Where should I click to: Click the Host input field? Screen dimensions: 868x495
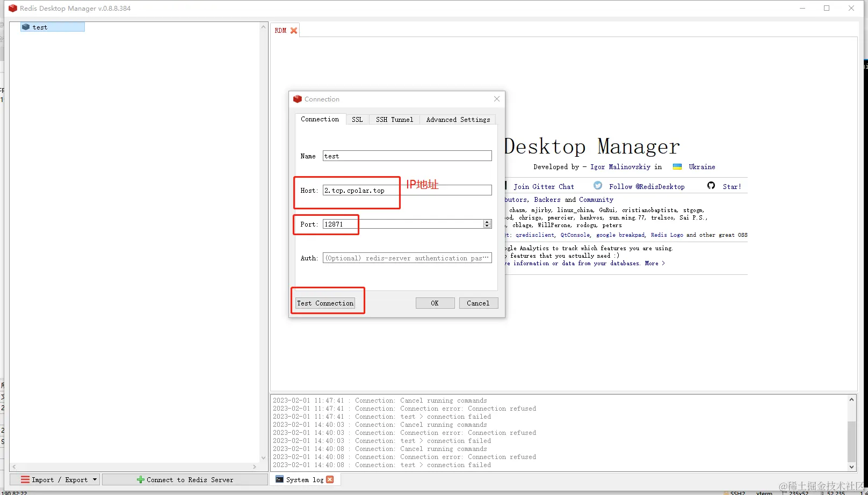[407, 190]
